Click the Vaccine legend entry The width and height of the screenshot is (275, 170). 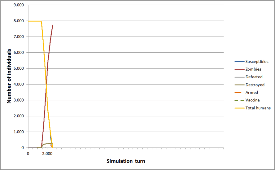pyautogui.click(x=252, y=100)
